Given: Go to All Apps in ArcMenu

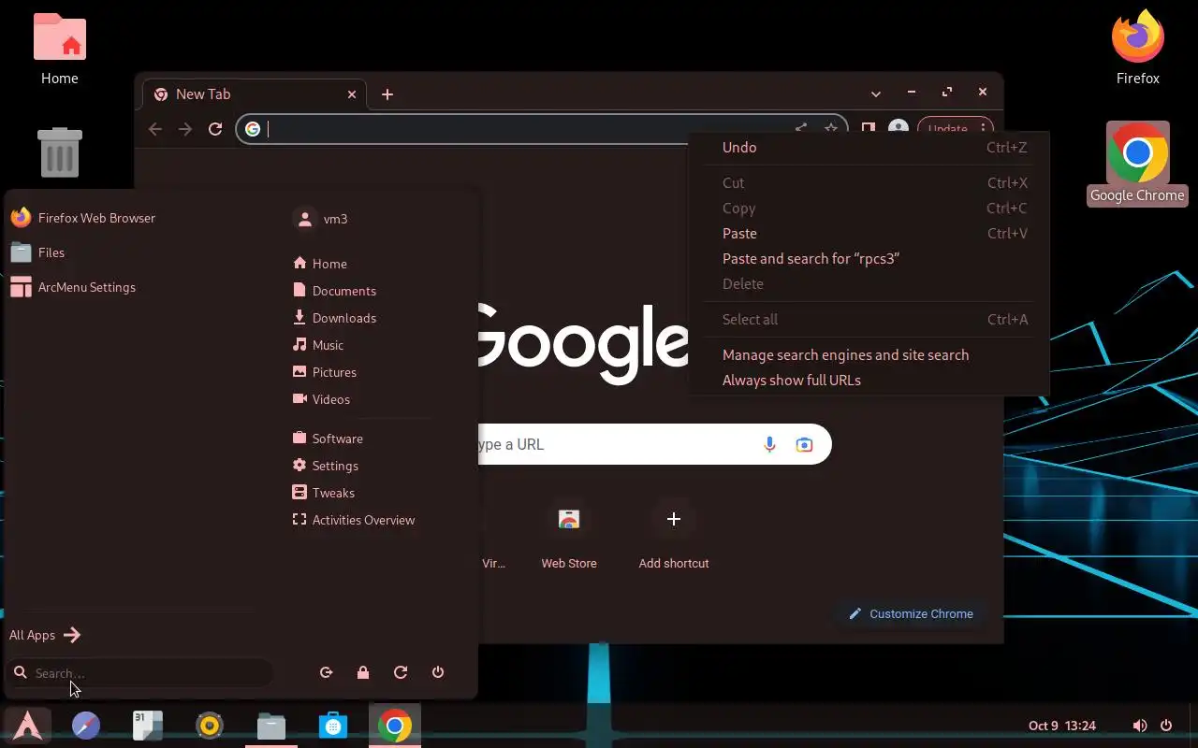Looking at the screenshot, I should [x=45, y=635].
